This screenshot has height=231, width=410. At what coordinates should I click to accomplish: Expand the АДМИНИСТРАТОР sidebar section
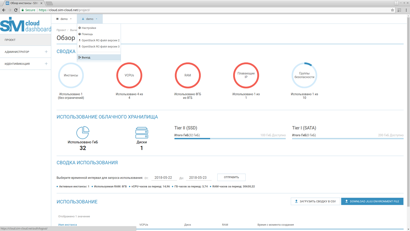coord(25,52)
